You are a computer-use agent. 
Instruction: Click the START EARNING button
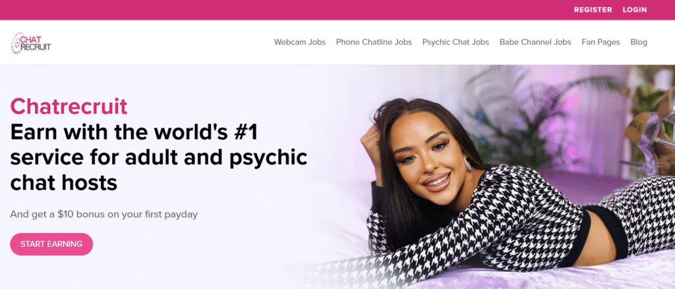tap(51, 244)
